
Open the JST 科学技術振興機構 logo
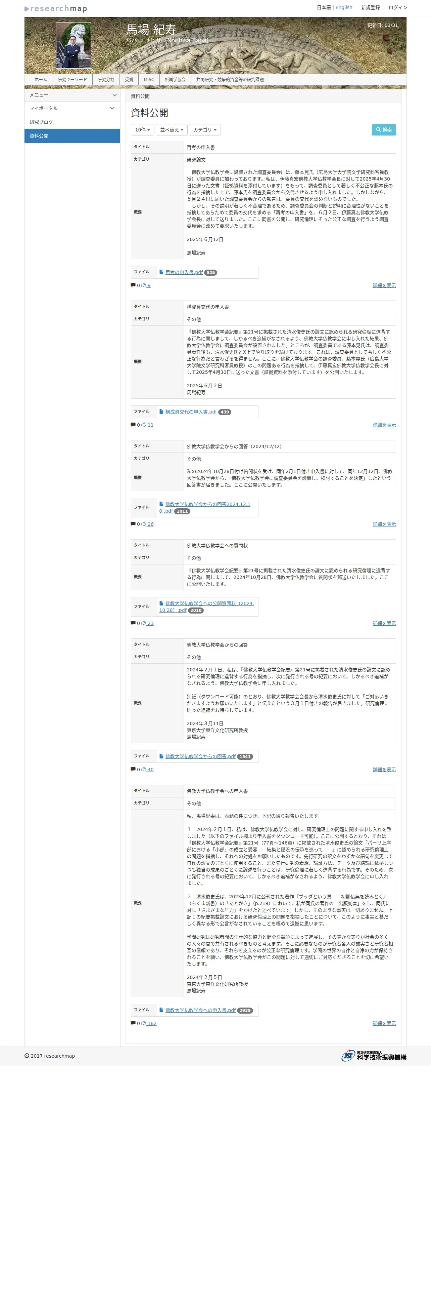point(374,1056)
